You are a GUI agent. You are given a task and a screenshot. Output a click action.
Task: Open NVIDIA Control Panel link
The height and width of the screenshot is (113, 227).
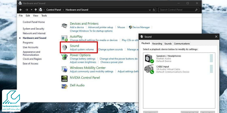click(x=85, y=77)
